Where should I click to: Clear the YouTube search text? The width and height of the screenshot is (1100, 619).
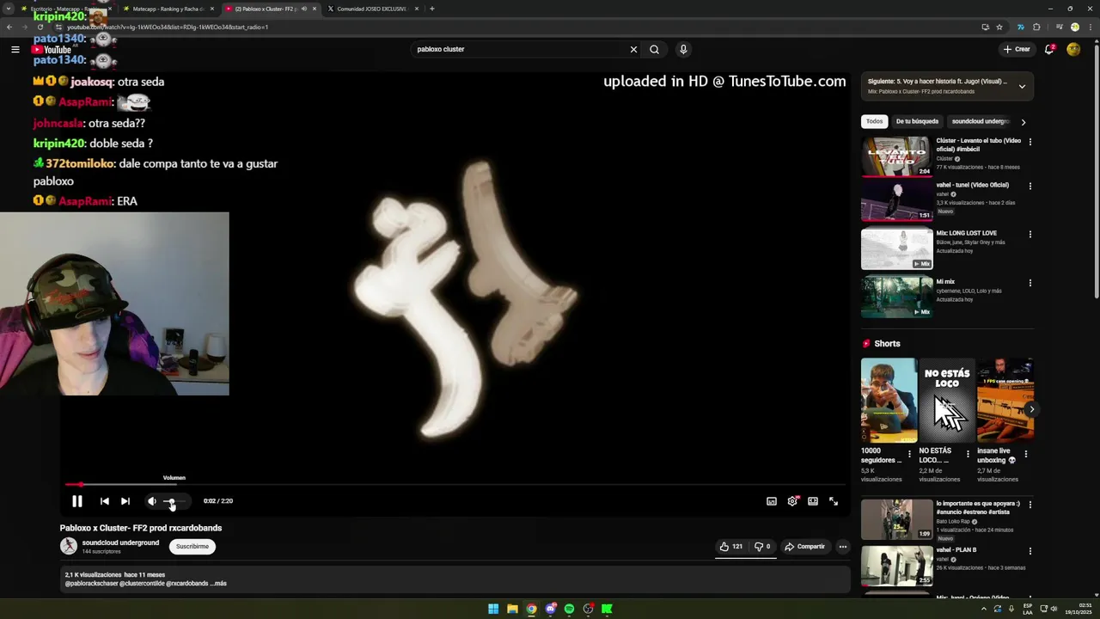(633, 49)
